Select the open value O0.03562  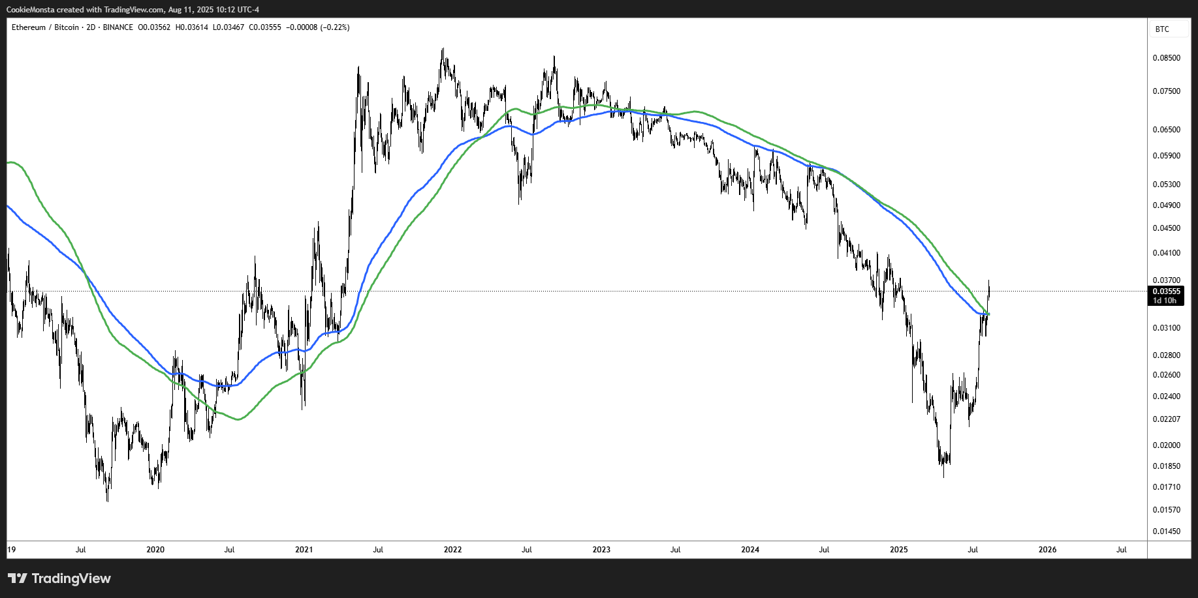pos(154,27)
